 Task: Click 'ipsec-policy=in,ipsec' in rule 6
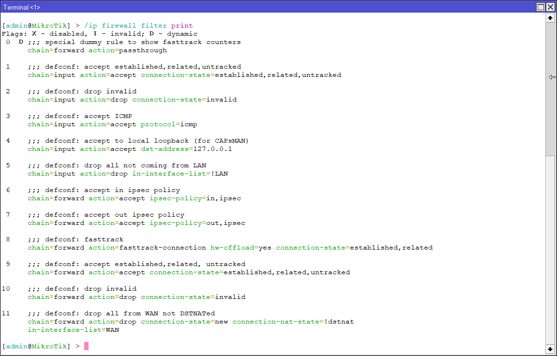[x=196, y=198]
